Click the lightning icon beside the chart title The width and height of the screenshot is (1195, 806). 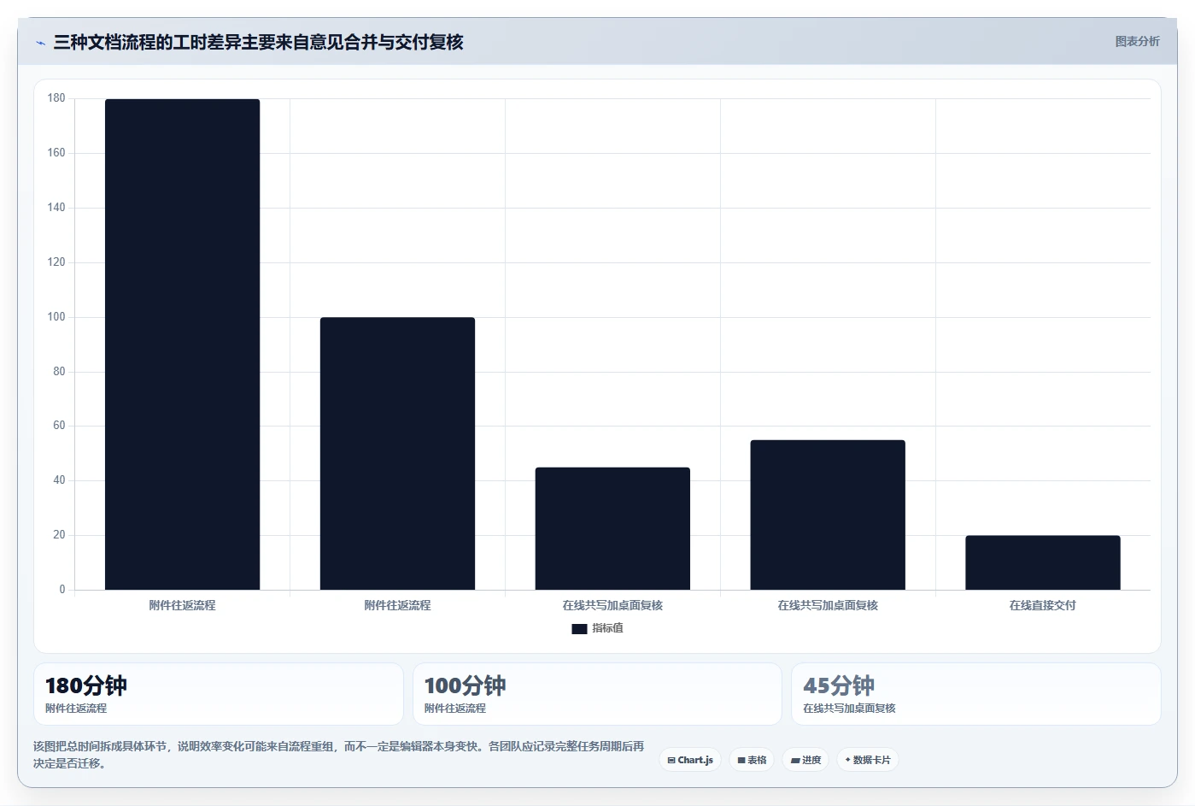(x=40, y=43)
